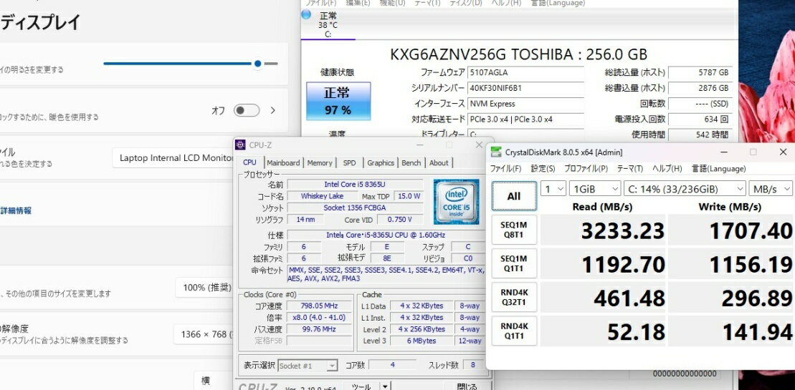Open the night light settings chevron arrow

click(x=272, y=110)
